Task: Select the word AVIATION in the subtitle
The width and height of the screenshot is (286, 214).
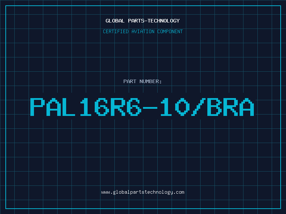Action: pos(143,31)
